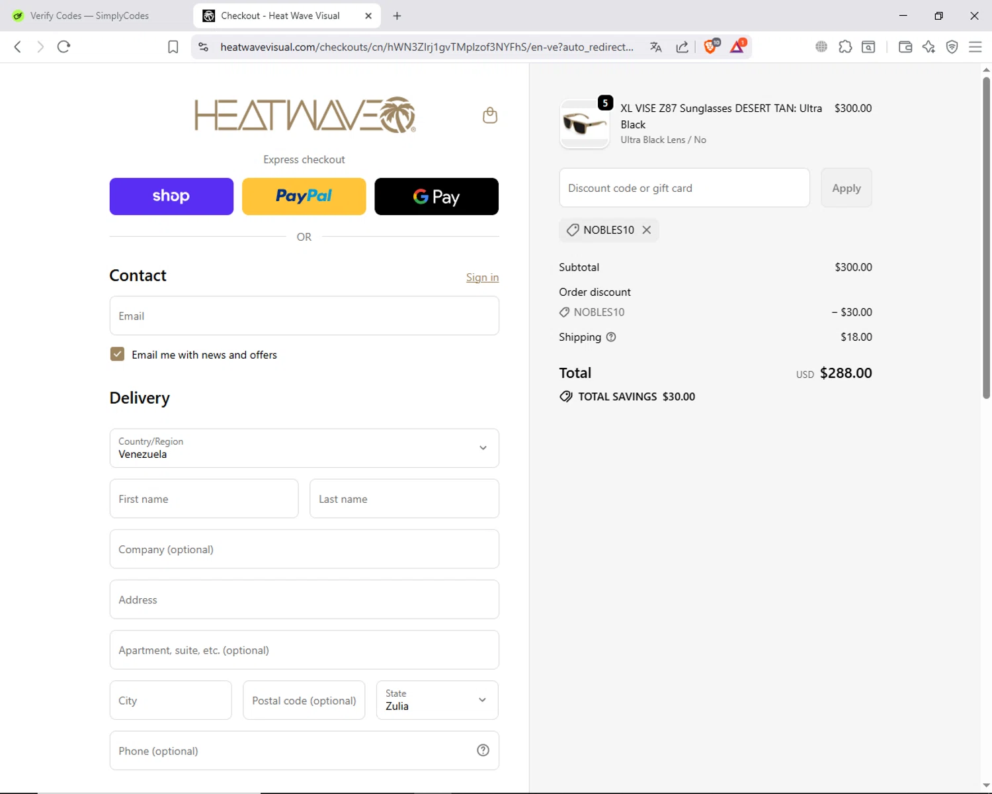992x794 pixels.
Task: Switch to Verify Codes — SimplyCodes tab
Action: click(89, 16)
